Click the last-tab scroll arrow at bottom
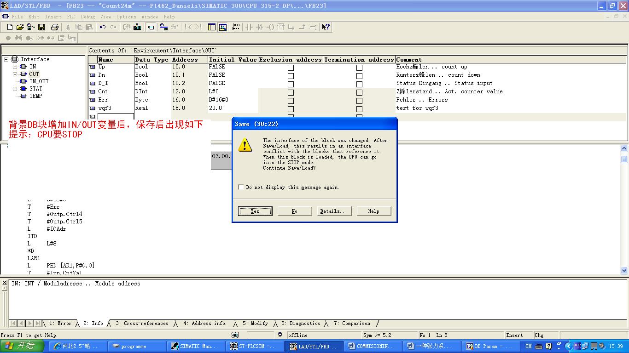This screenshot has height=353, width=629. click(x=38, y=323)
